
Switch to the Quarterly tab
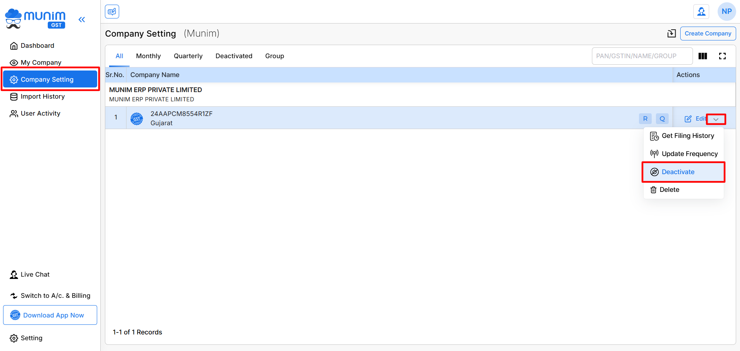click(188, 56)
